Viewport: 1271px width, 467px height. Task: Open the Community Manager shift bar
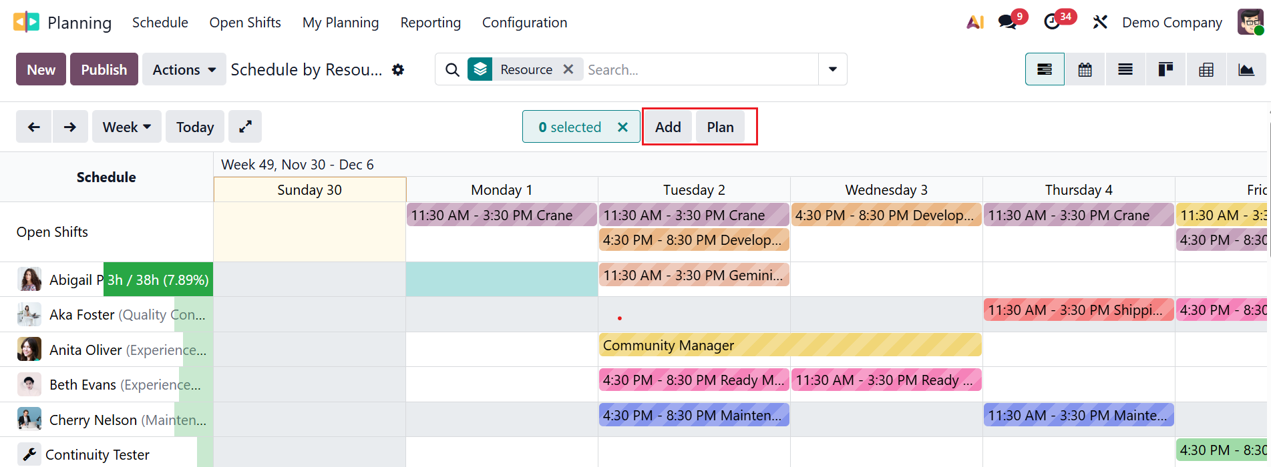[790, 345]
